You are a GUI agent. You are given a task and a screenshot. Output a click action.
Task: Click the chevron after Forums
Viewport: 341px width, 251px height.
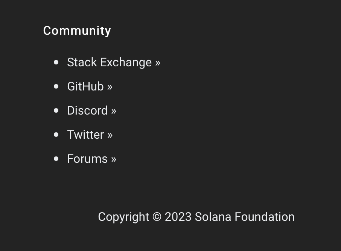tap(114, 159)
